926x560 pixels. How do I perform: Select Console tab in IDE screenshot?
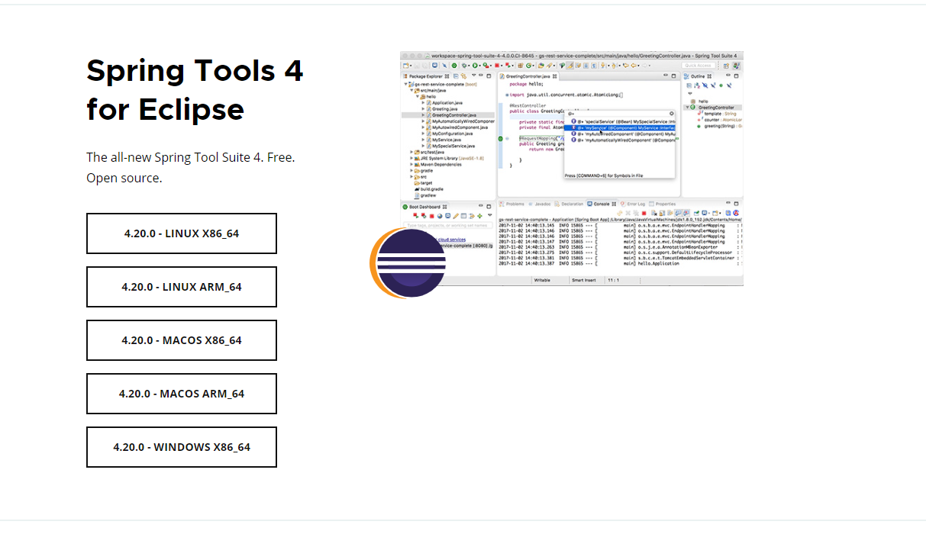[x=602, y=204]
